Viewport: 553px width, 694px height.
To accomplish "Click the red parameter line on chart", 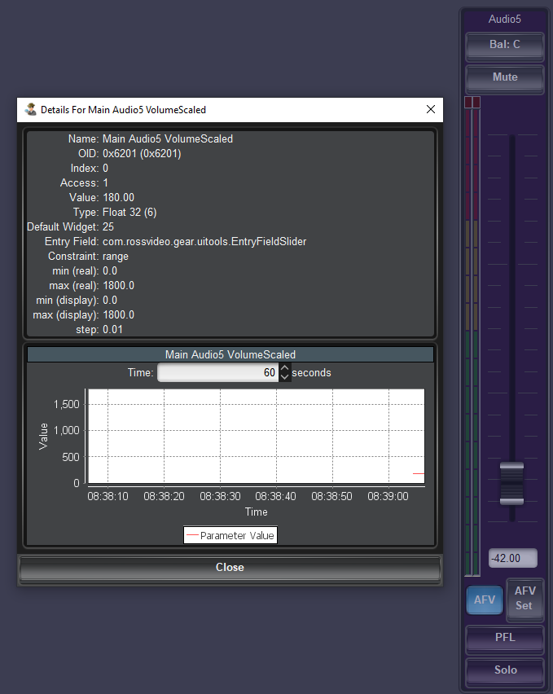I will 419,473.
